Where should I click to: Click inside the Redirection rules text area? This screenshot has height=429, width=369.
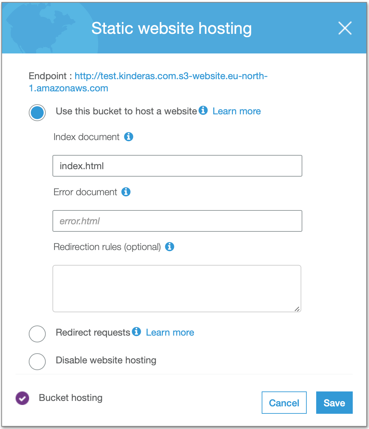[177, 288]
